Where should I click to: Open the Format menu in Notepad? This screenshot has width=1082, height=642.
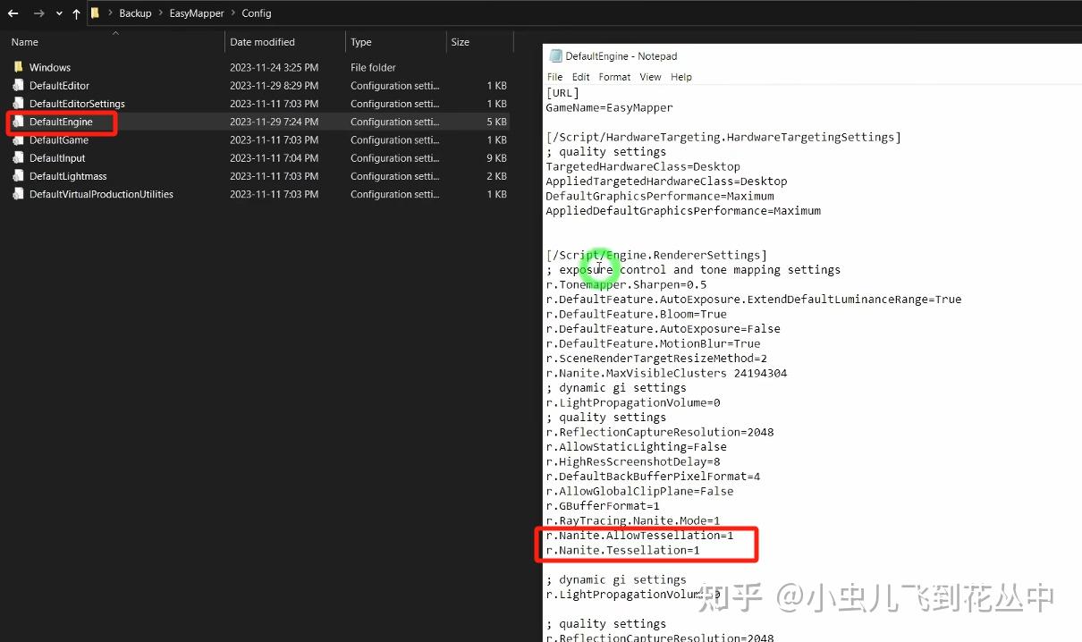tap(614, 77)
